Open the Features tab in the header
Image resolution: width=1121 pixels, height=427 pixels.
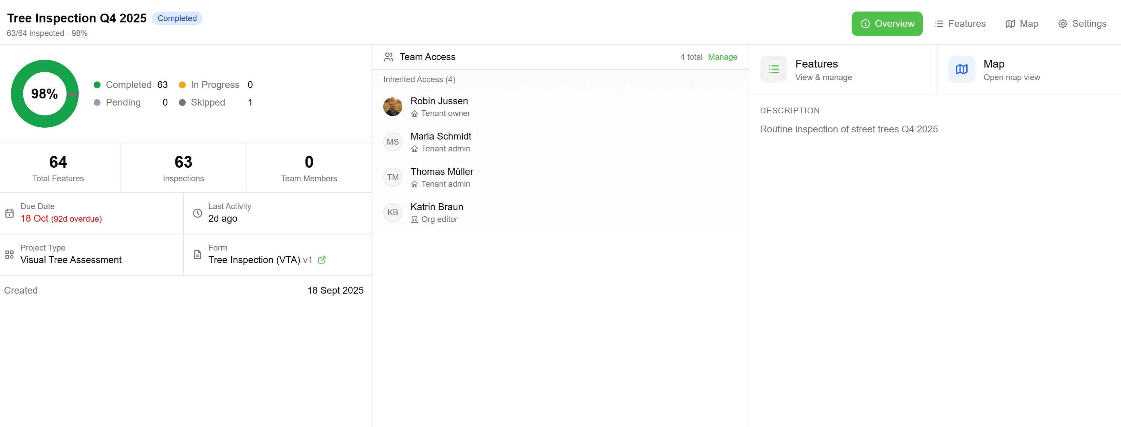pyautogui.click(x=960, y=23)
